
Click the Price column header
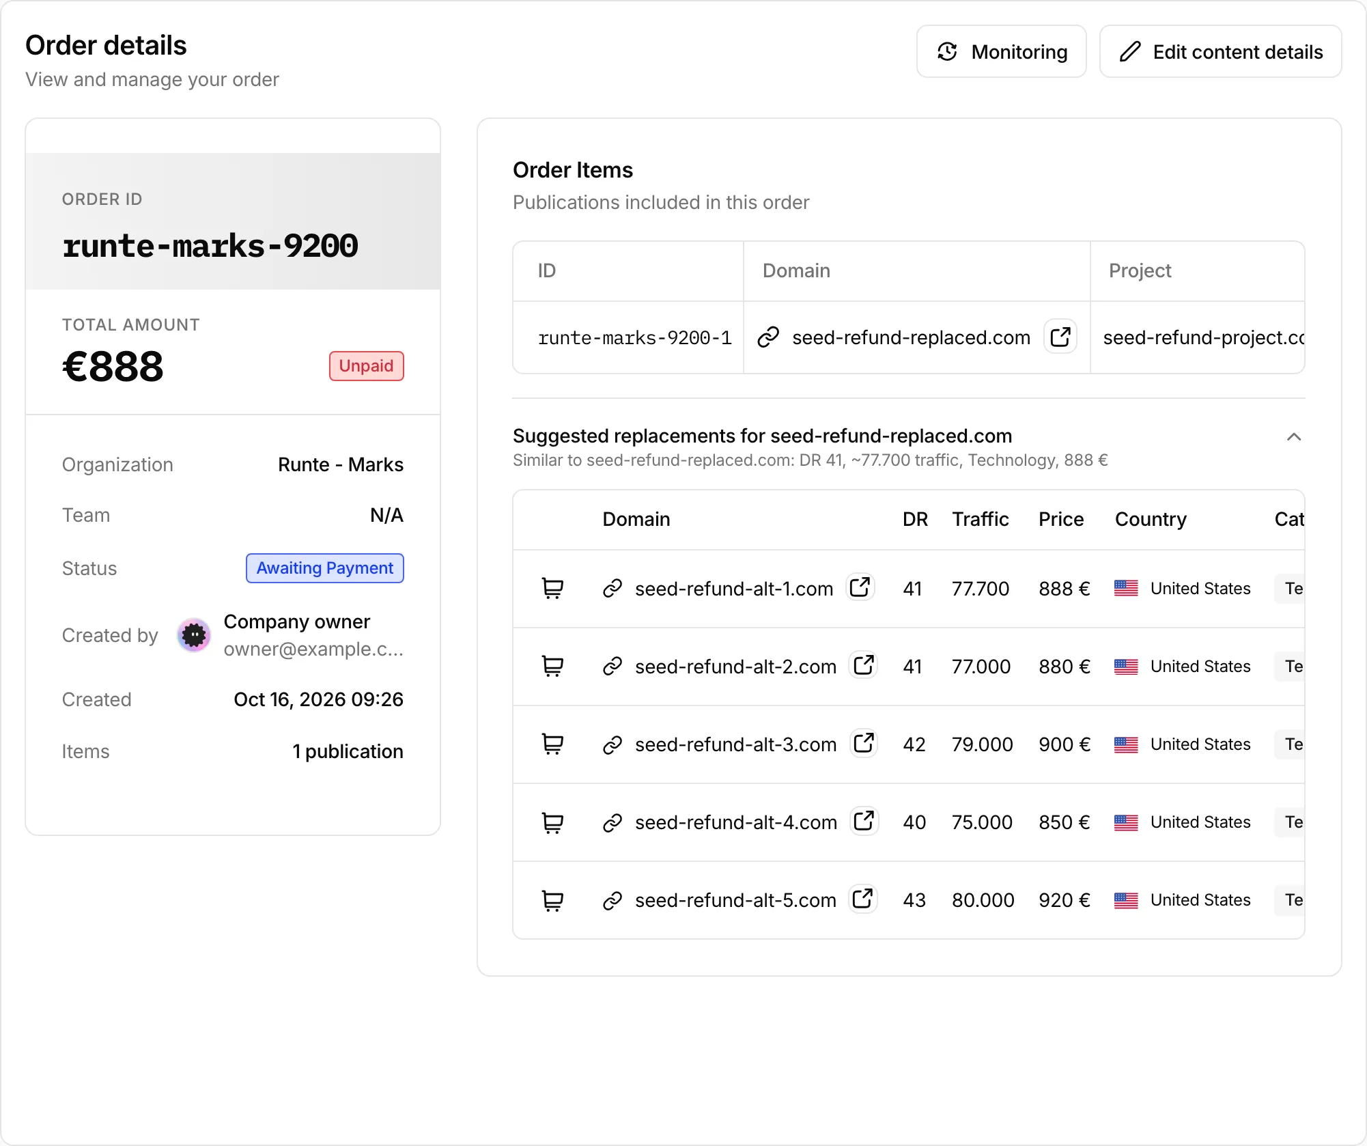[1061, 519]
